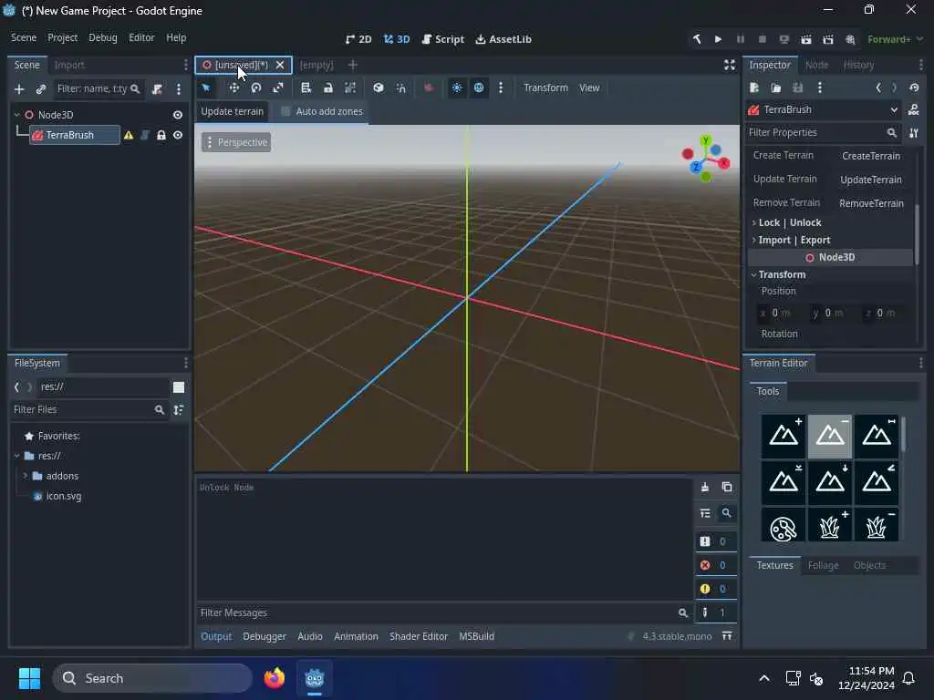Switch to the Foliage tab
Viewport: 934px width, 700px height.
pos(824,565)
